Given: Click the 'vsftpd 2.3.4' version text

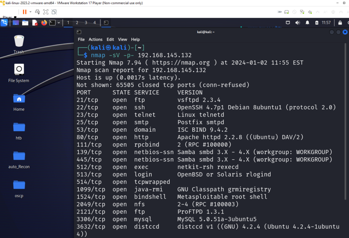Looking at the screenshot, I should [199, 100].
